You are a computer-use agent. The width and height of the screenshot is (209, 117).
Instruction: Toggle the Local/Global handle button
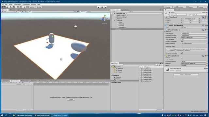[39, 7]
